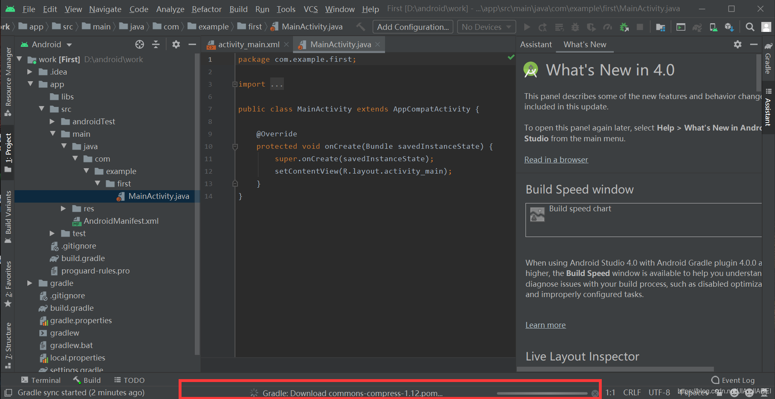Image resolution: width=775 pixels, height=399 pixels.
Task: Switch to the Assistant tab
Action: point(536,44)
